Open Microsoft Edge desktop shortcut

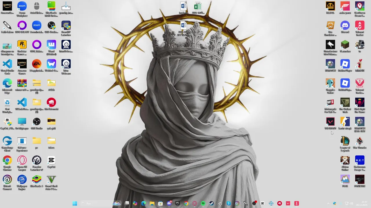click(x=7, y=86)
